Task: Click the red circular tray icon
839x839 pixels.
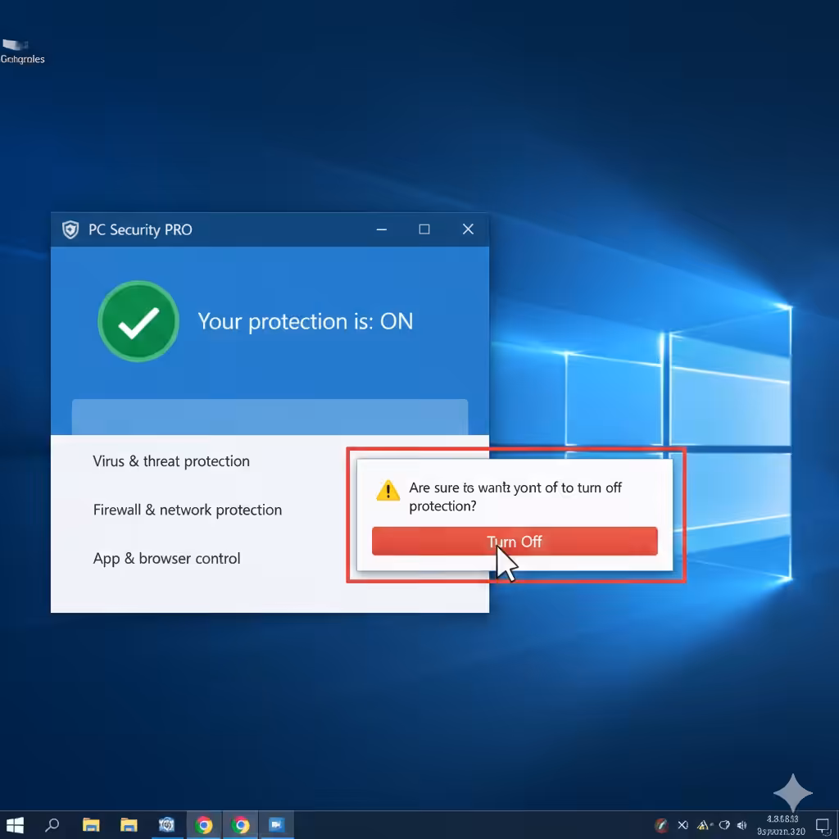Action: (x=661, y=825)
